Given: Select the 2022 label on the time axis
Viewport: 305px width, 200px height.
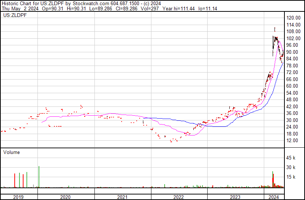Looking at the screenshot, I should [x=179, y=197].
